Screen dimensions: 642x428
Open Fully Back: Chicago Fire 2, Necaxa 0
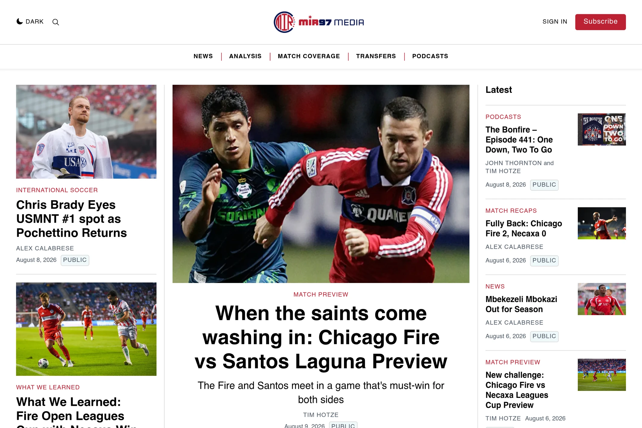coord(523,228)
